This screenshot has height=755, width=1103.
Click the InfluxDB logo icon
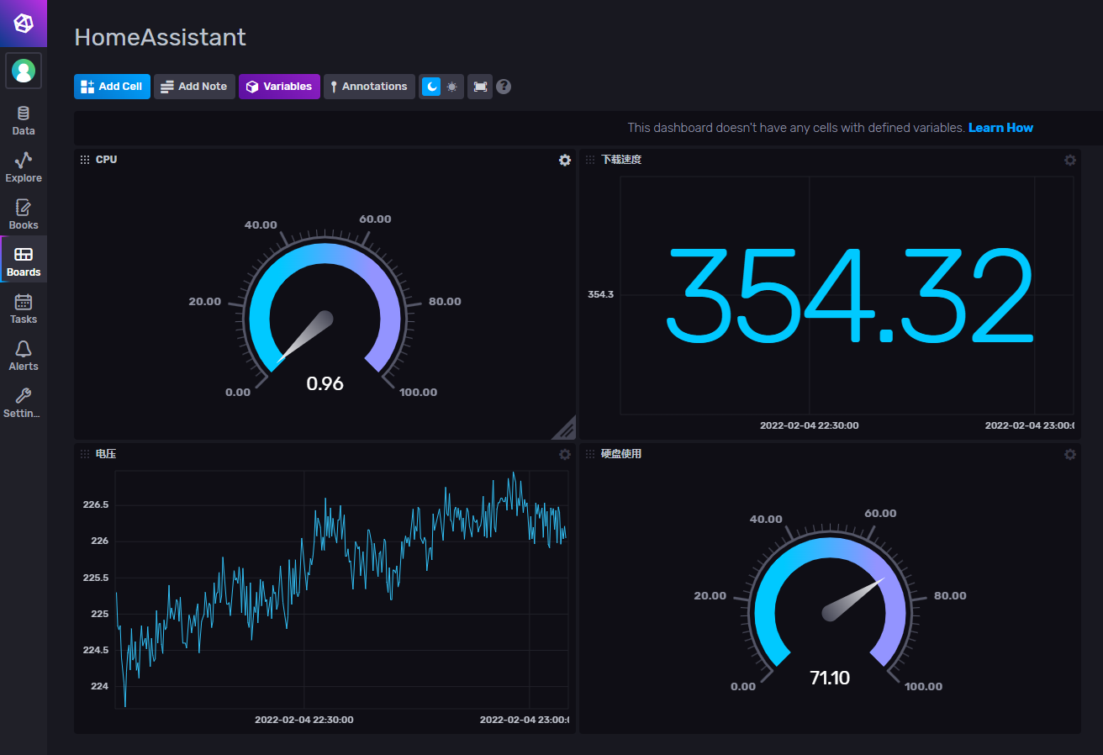(x=24, y=23)
